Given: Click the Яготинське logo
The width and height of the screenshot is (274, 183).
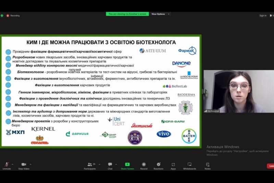Looking at the screenshot, I should (x=142, y=125).
